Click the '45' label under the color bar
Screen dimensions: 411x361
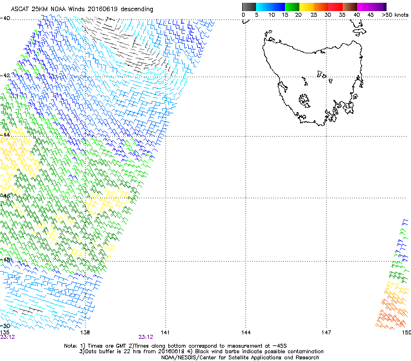[x=370, y=15]
